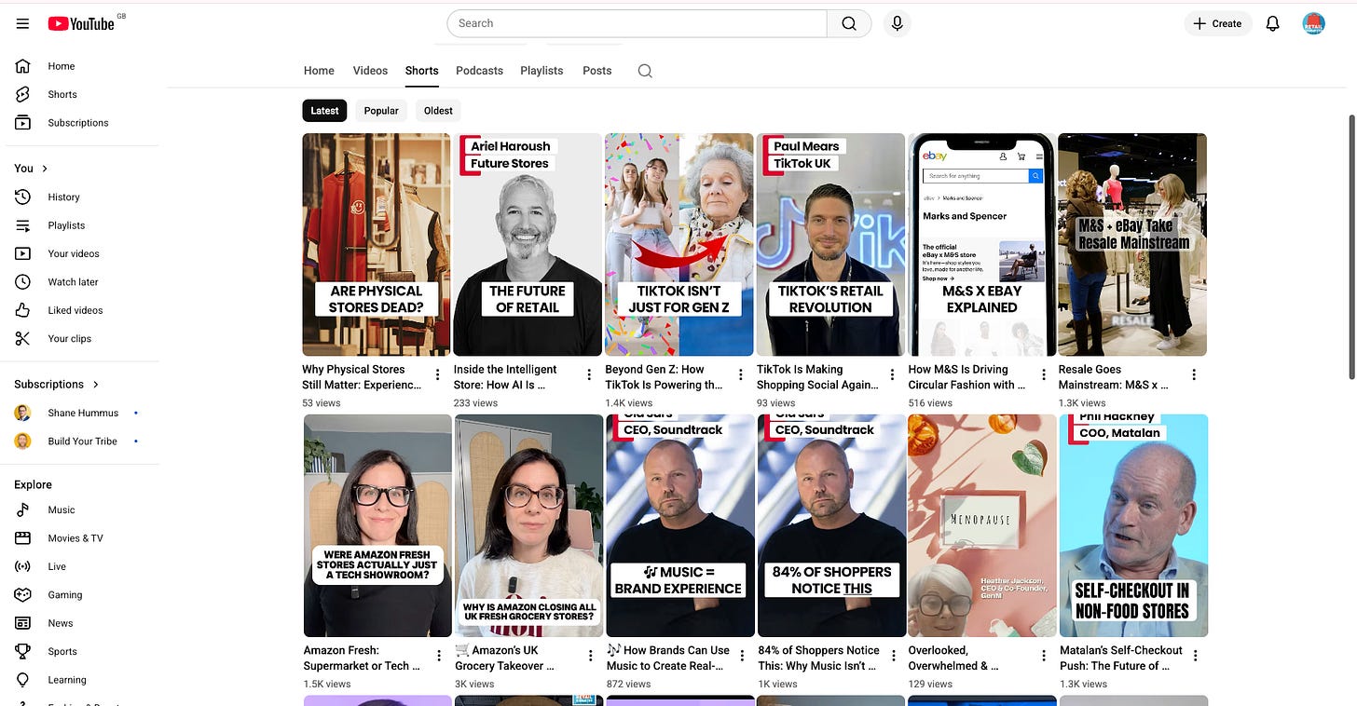Switch to the Videos tab
Image resolution: width=1357 pixels, height=706 pixels.
pos(370,71)
